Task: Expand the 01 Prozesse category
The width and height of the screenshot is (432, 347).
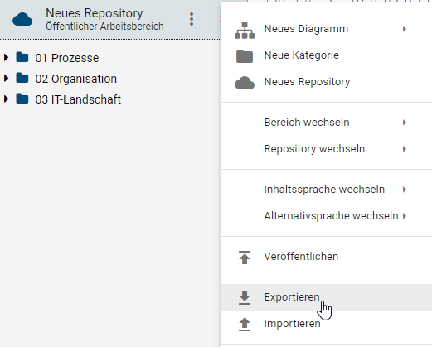Action: click(6, 57)
